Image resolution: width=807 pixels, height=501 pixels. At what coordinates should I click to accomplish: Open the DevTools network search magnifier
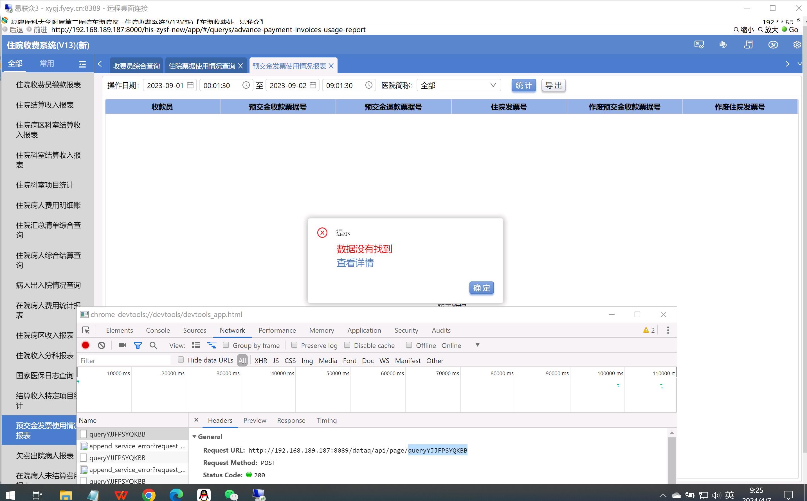tap(153, 345)
